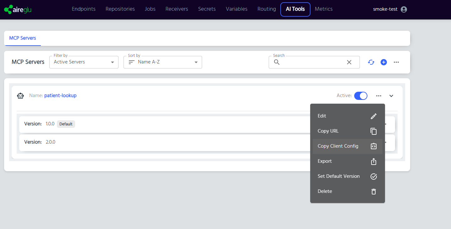This screenshot has width=451, height=229.
Task: Collapse the patient-lookup server chevron
Action: (x=391, y=96)
